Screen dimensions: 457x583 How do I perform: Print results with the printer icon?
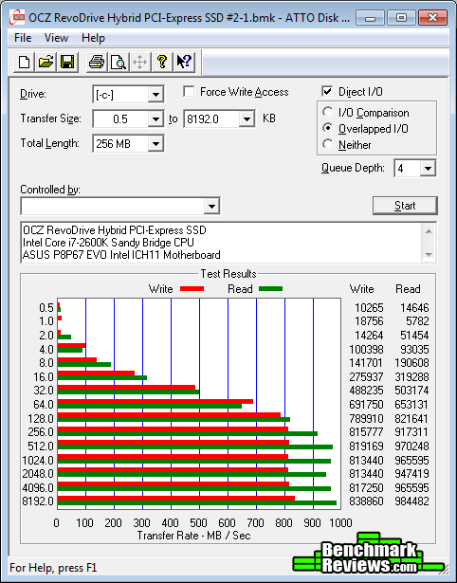(97, 62)
